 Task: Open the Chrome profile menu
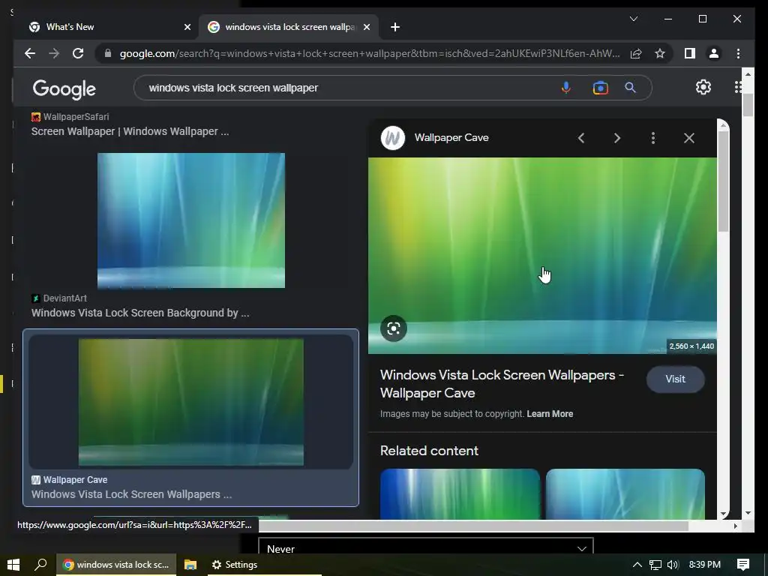tap(714, 53)
